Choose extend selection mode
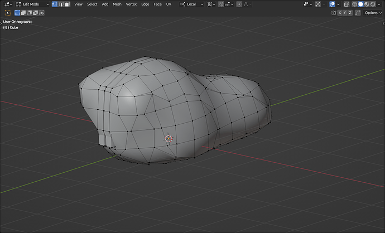Image resolution: width=385 pixels, height=233 pixels. 23,13
